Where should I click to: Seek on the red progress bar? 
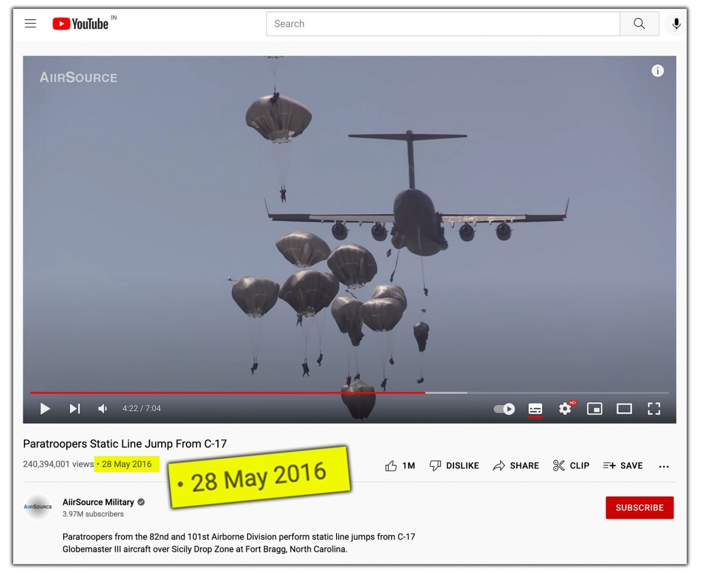click(228, 393)
